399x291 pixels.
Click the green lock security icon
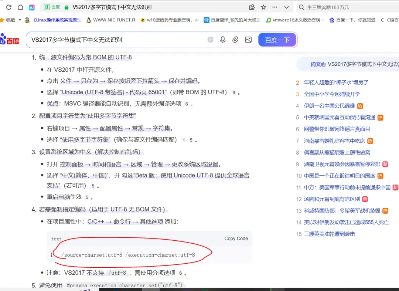[x=66, y=7]
